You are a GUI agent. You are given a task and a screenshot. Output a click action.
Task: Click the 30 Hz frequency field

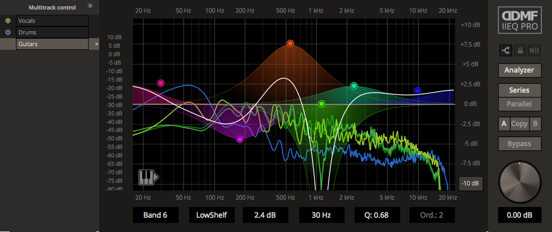[322, 215]
